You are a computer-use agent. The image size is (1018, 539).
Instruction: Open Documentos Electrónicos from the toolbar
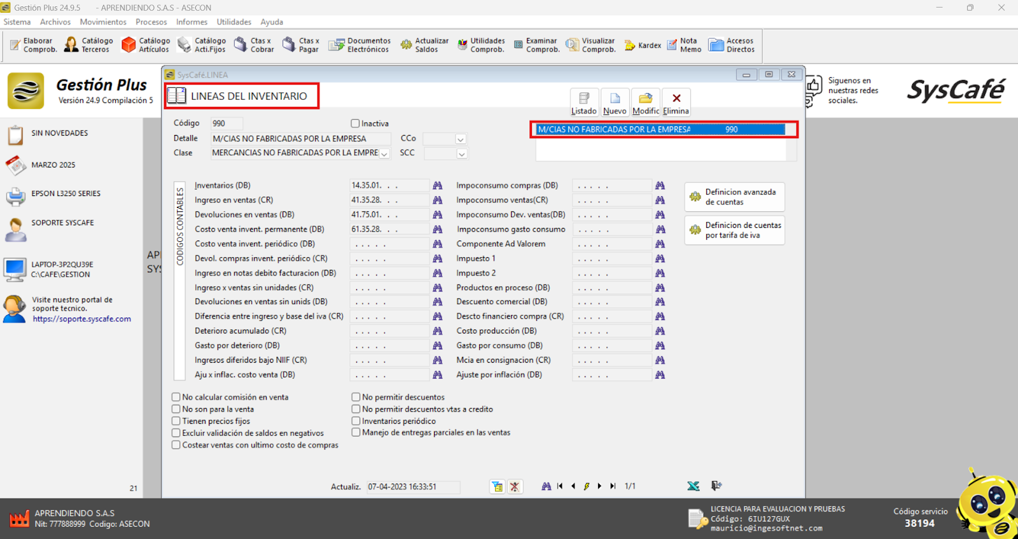[359, 45]
